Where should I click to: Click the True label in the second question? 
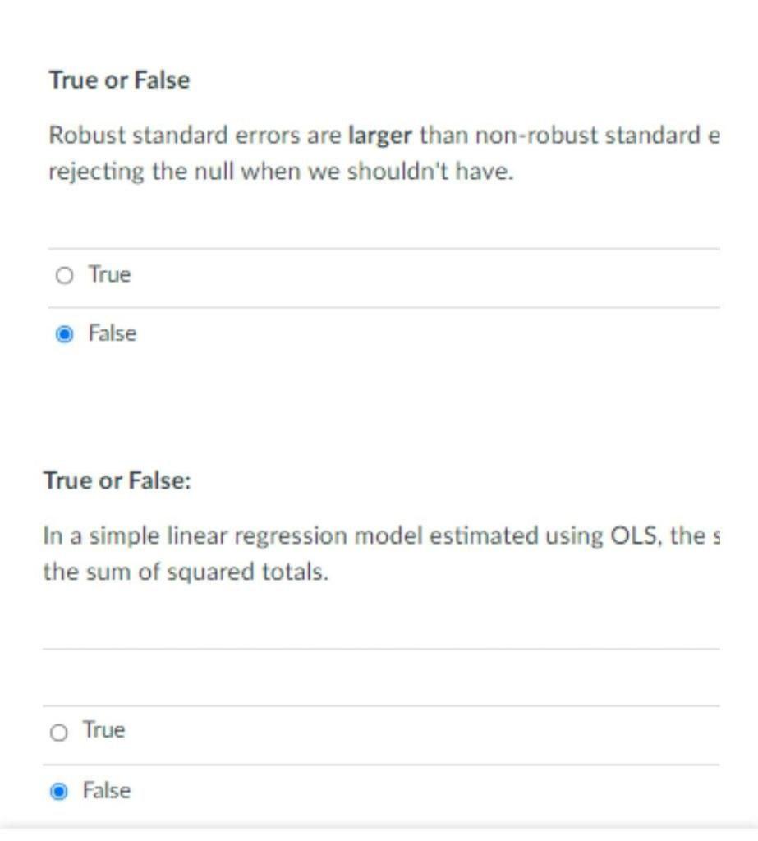(104, 729)
